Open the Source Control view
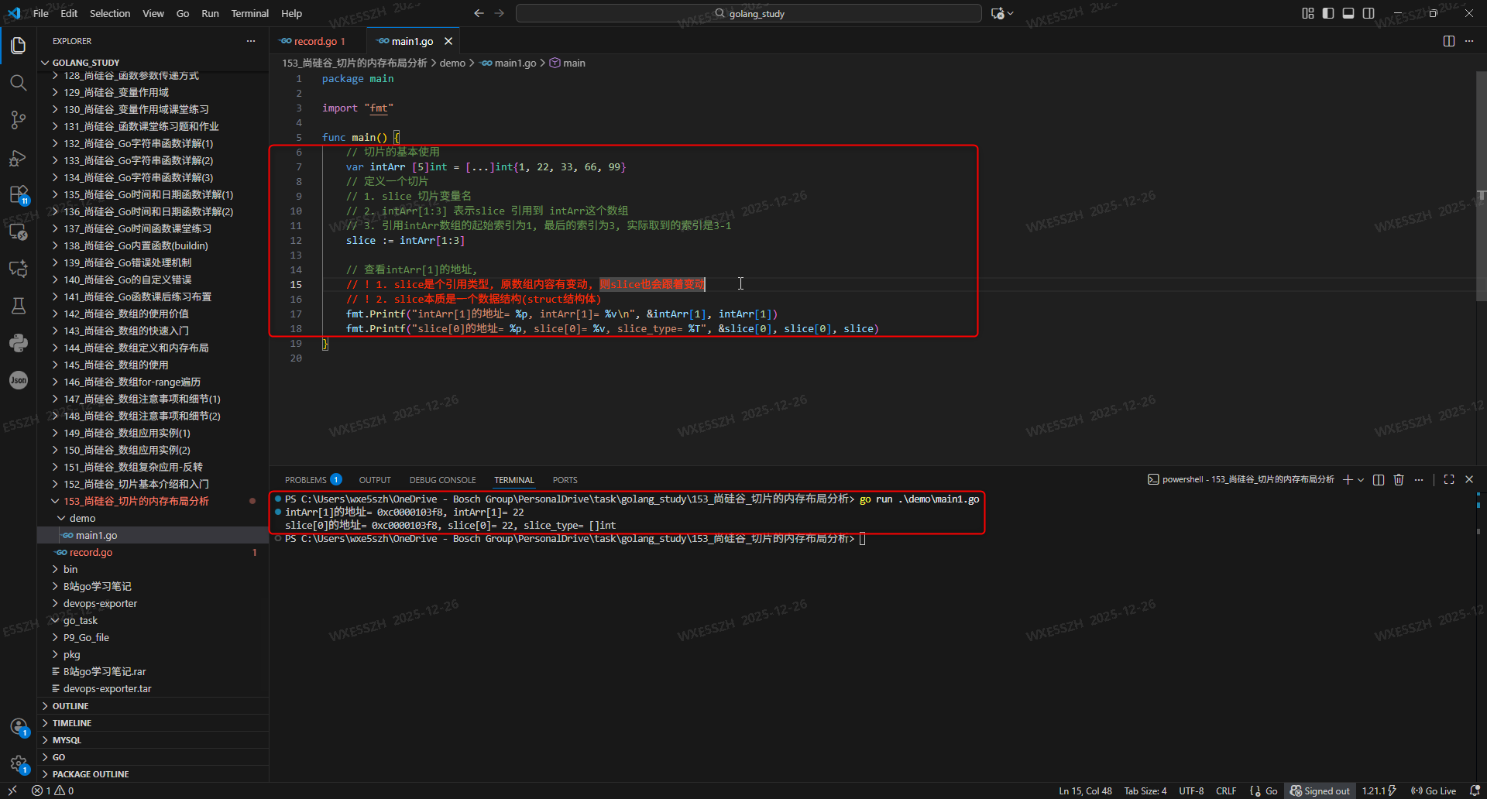 [x=19, y=119]
